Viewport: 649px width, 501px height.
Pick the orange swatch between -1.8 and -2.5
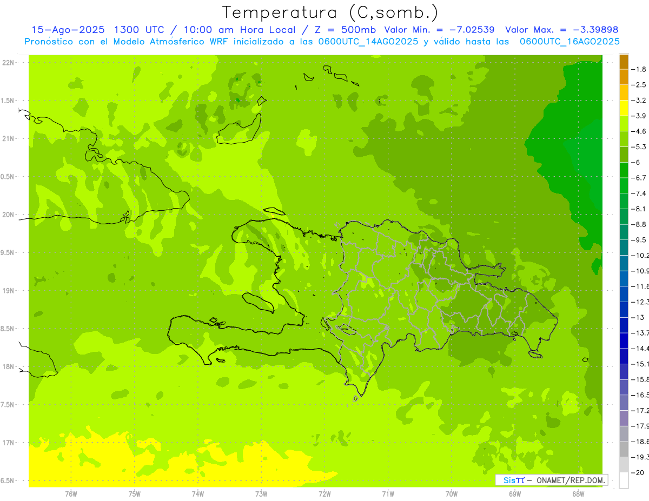pos(624,77)
